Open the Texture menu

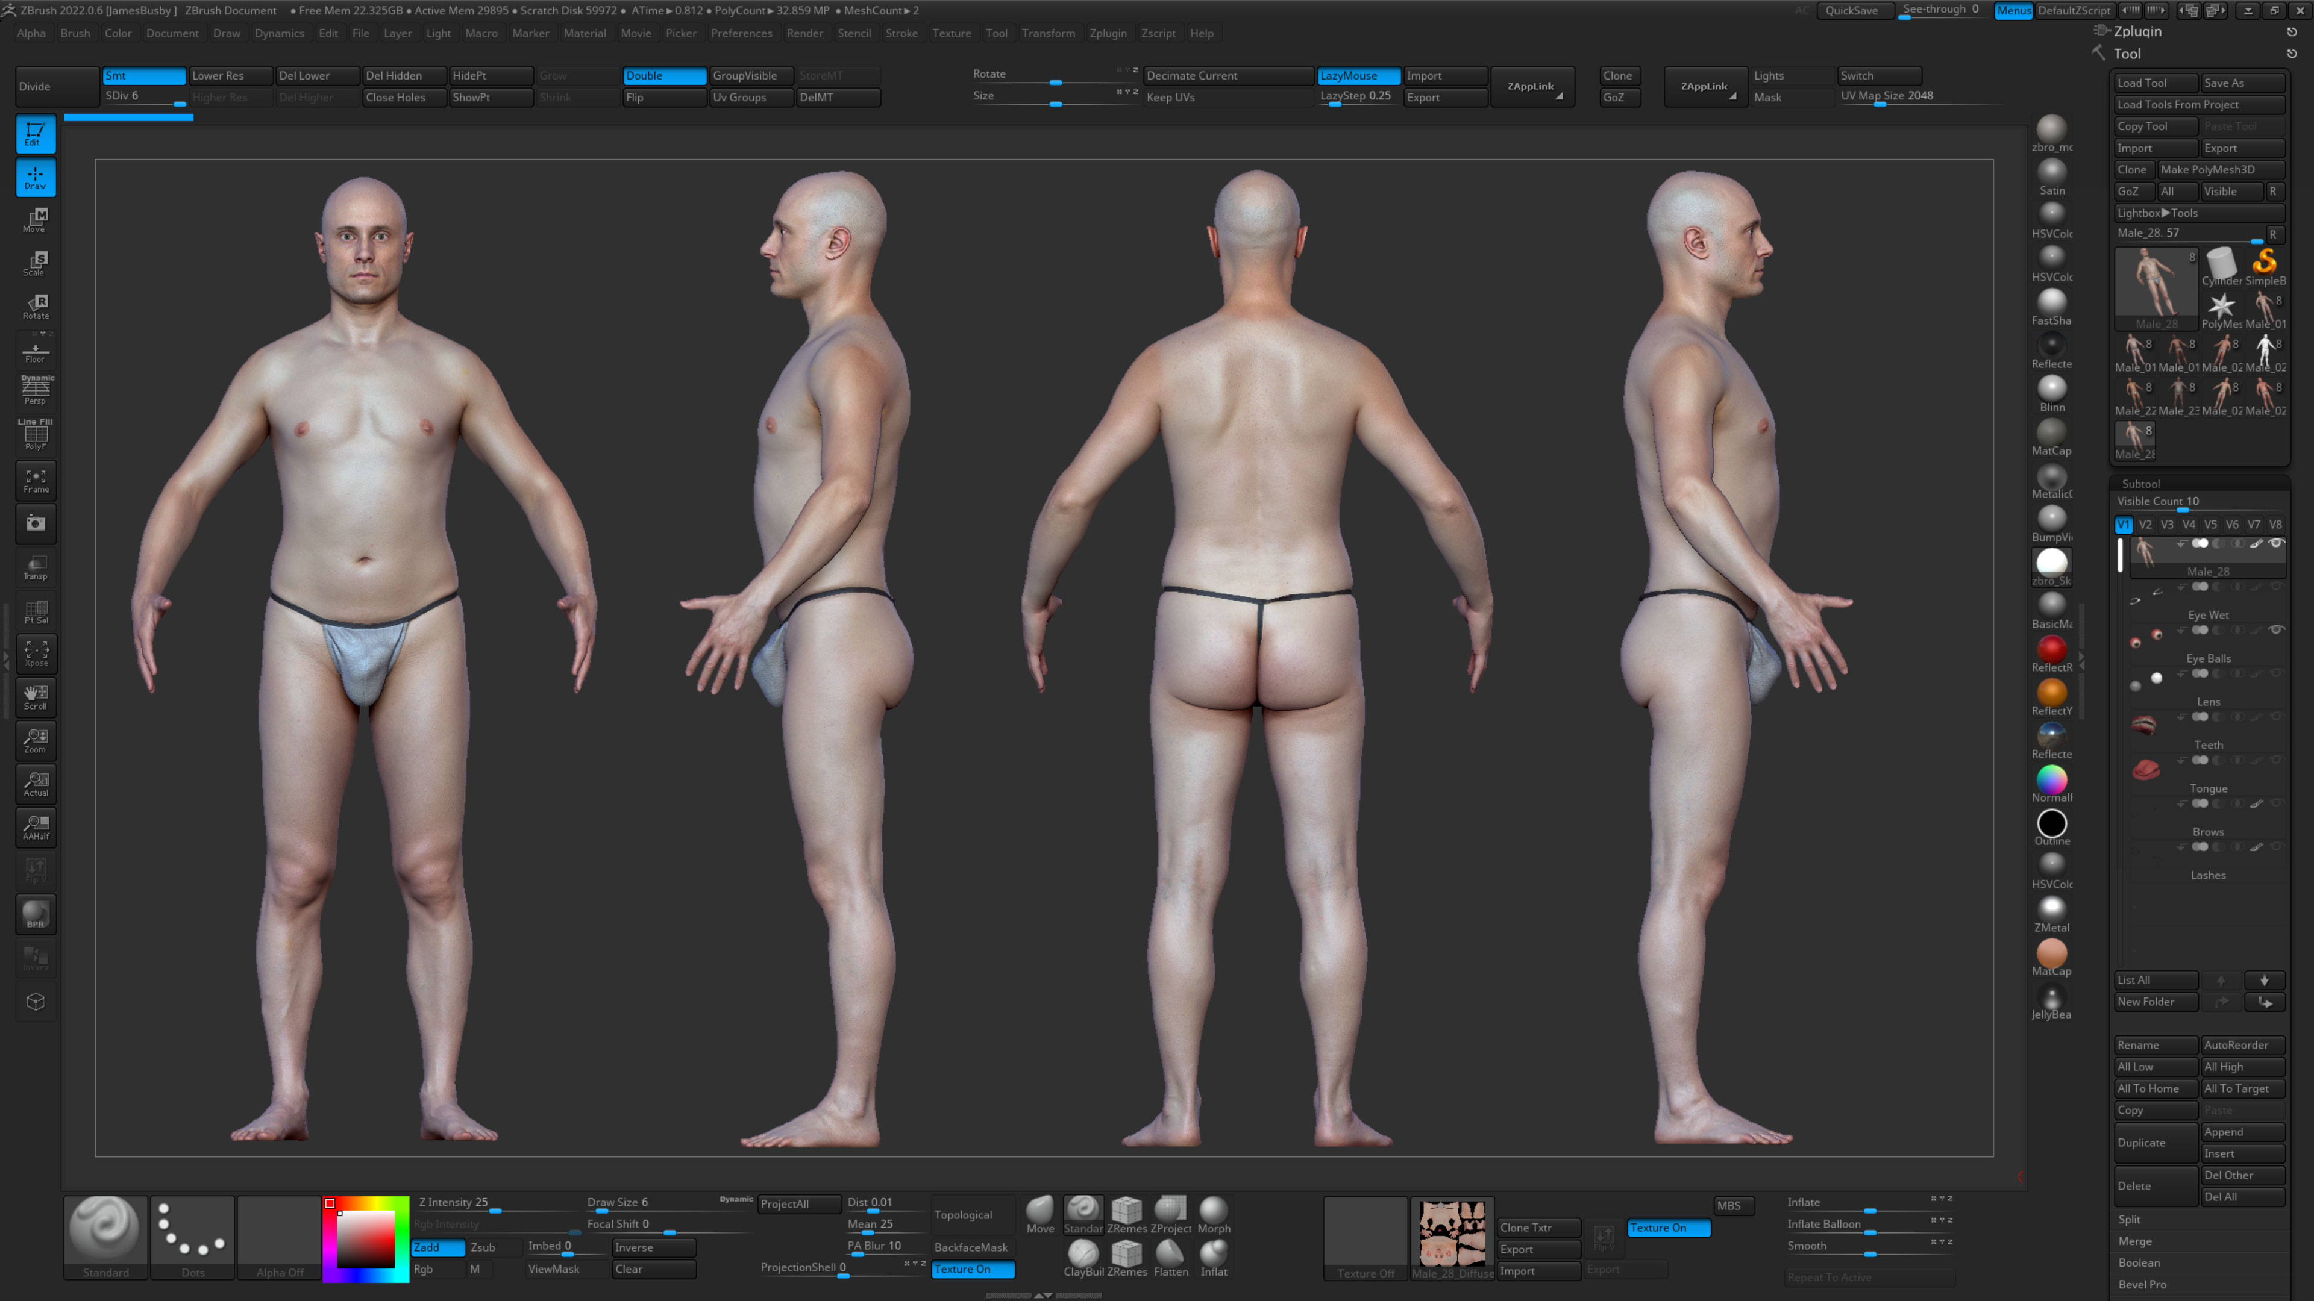[x=952, y=33]
